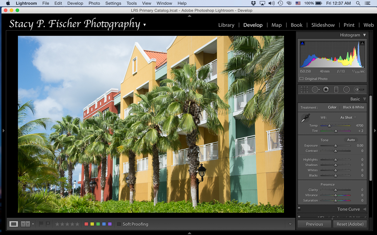Open the Photo menu
This screenshot has height=235, width=377.
(x=94, y=3)
